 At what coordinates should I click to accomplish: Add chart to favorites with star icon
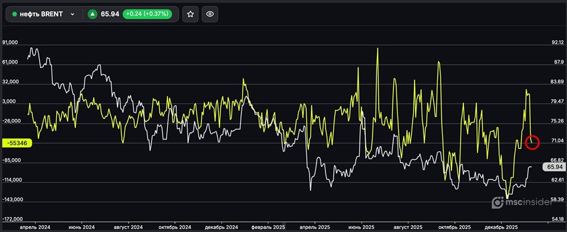coord(191,14)
